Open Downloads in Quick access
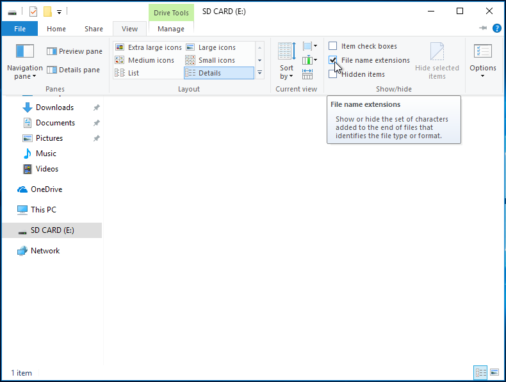 (54, 107)
